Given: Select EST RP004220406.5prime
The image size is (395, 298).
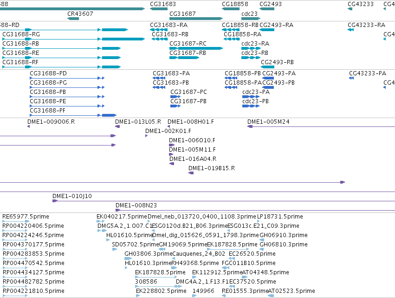Looking at the screenshot, I should click(x=33, y=226).
